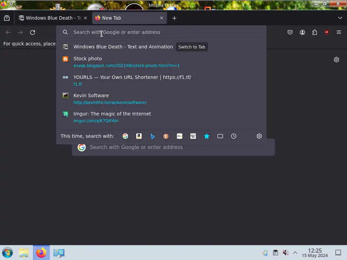347x260 pixels.
Task: Open the Windows Start button
Action: [x=7, y=253]
